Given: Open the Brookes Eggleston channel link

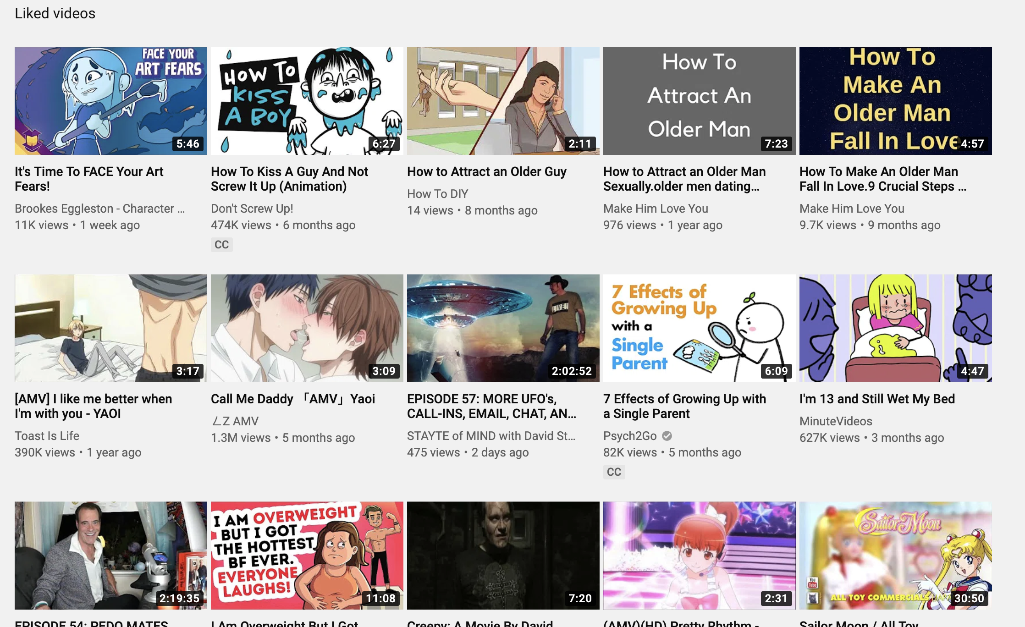Looking at the screenshot, I should (x=99, y=209).
